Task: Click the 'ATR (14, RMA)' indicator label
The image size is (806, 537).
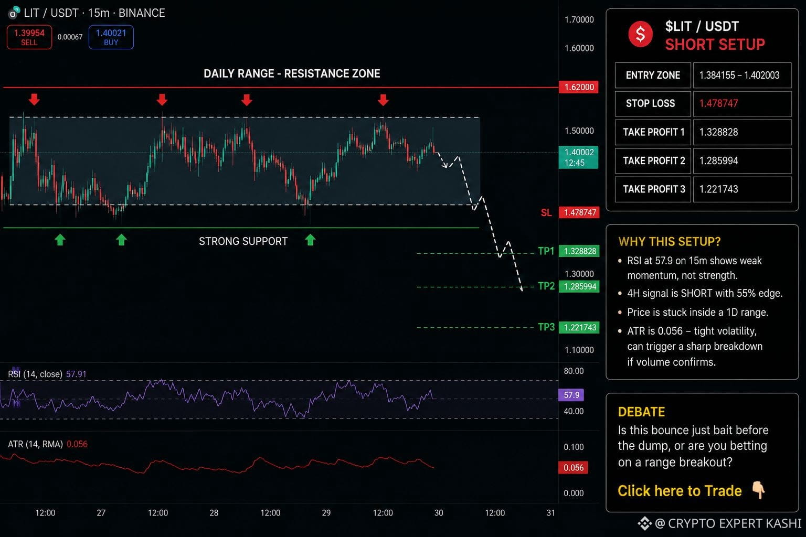Action: [x=35, y=444]
